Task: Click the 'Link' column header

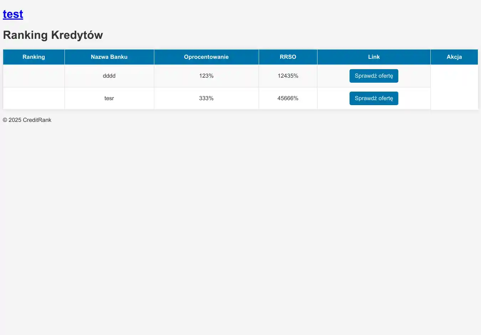Action: tap(374, 57)
